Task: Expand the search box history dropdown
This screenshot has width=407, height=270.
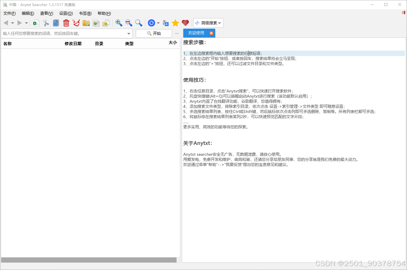Action: tap(129, 33)
